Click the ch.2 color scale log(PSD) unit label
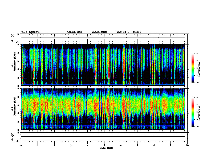 coord(200,113)
